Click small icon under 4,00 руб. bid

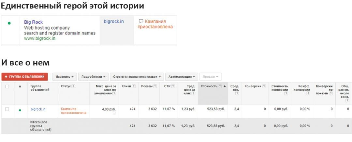tap(114, 113)
